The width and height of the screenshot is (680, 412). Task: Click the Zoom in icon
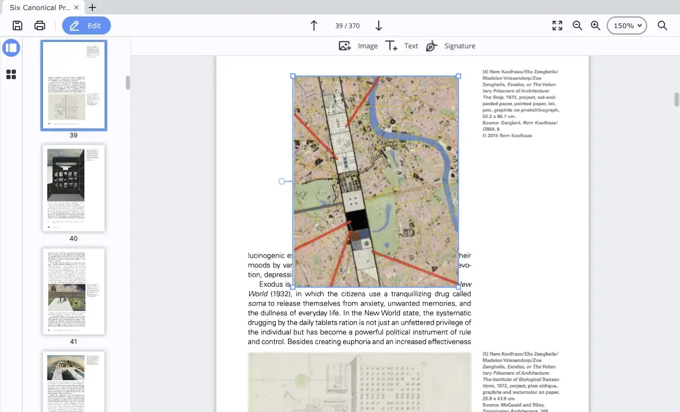tap(595, 25)
